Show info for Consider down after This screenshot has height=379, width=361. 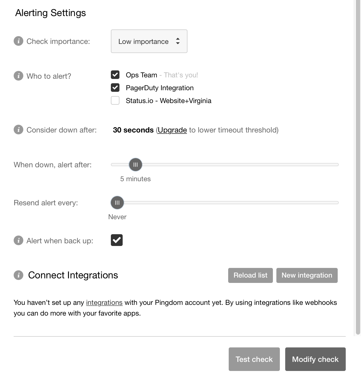tap(18, 130)
